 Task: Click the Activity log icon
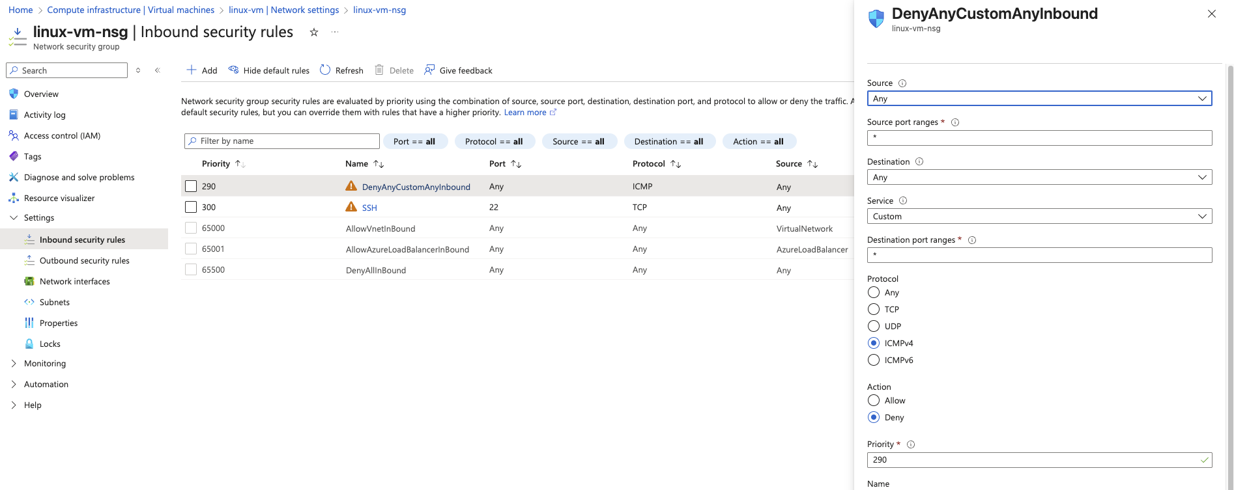coord(14,115)
